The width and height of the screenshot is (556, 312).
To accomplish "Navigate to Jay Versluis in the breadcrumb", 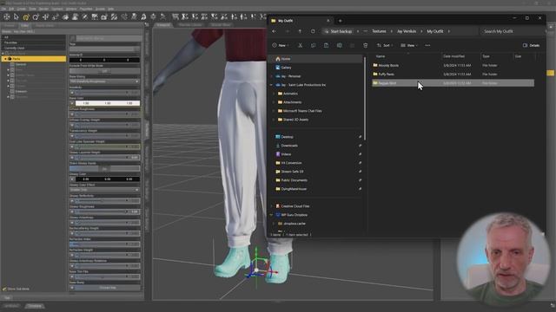I will pyautogui.click(x=407, y=31).
